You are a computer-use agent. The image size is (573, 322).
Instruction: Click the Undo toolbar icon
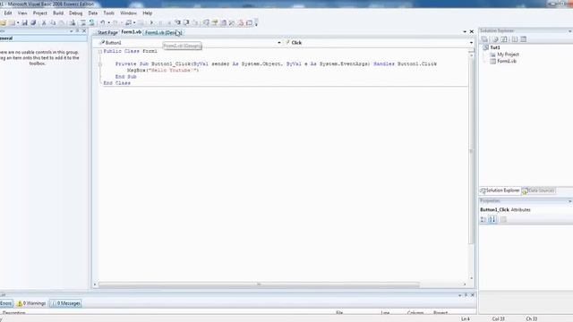coord(103,22)
